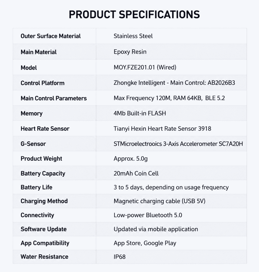Select the Outer Surface Material label
The image size is (259, 272).
point(50,36)
